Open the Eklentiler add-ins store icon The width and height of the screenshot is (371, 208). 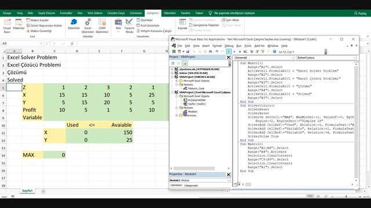coord(74,24)
